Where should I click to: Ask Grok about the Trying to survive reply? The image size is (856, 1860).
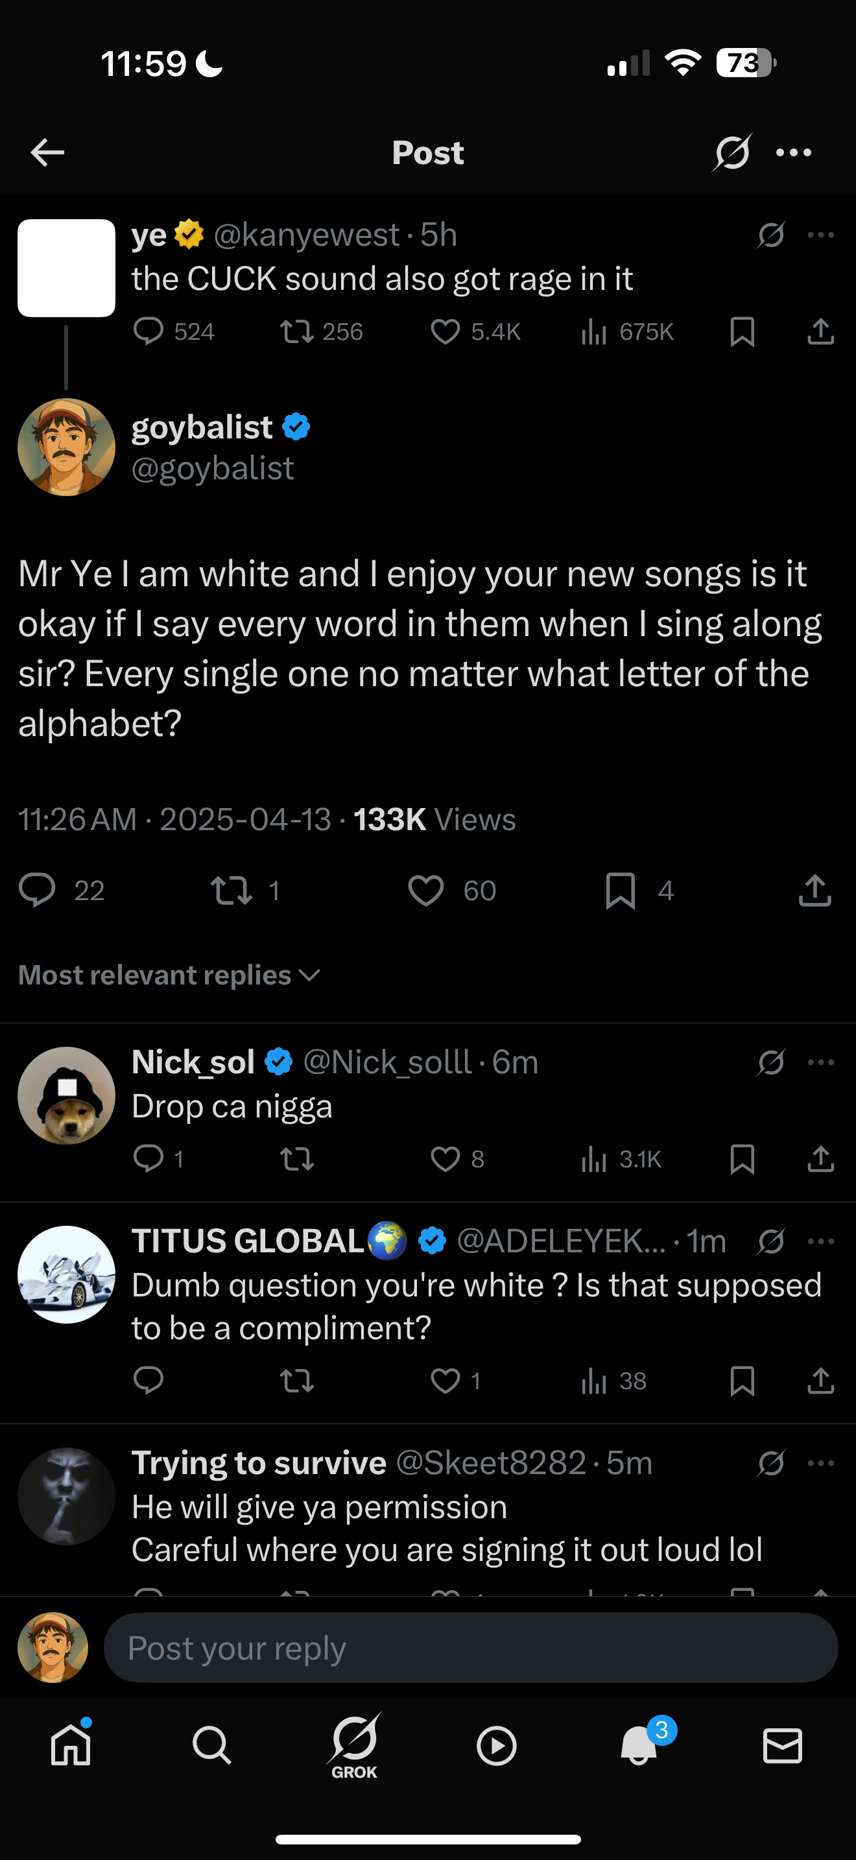tap(771, 1463)
